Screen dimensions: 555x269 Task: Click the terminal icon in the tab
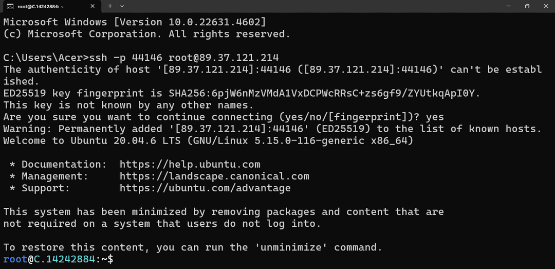(x=11, y=6)
